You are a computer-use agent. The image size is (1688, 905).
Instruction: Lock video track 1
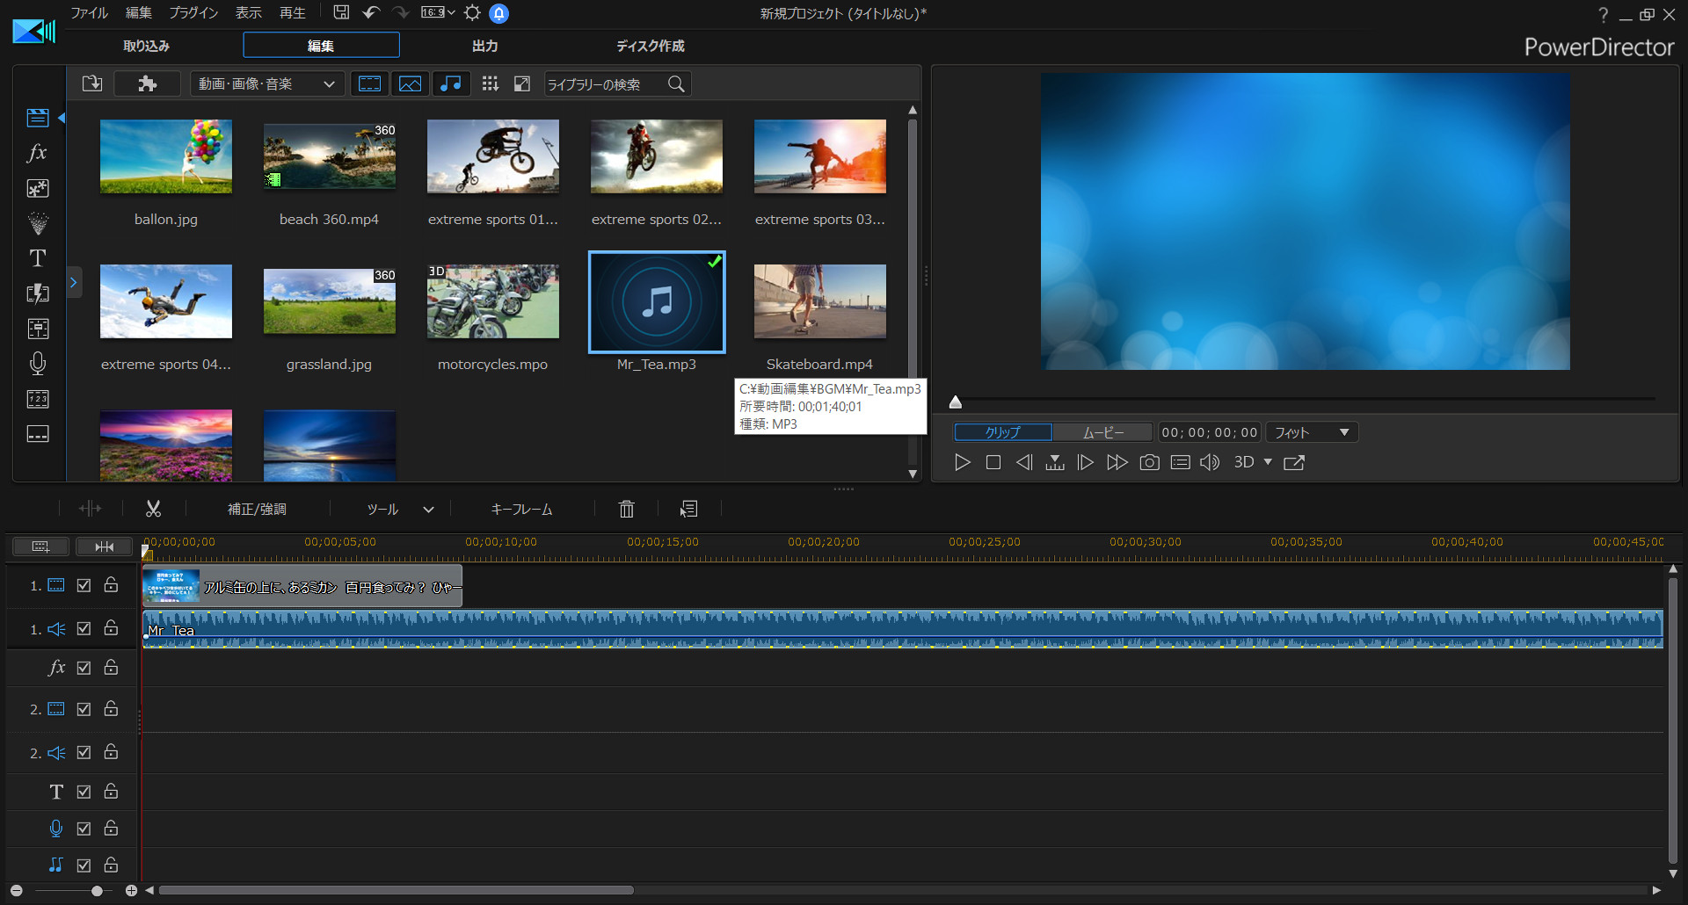click(111, 584)
